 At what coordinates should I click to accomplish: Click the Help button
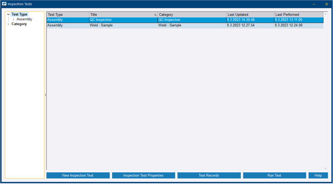[318, 175]
